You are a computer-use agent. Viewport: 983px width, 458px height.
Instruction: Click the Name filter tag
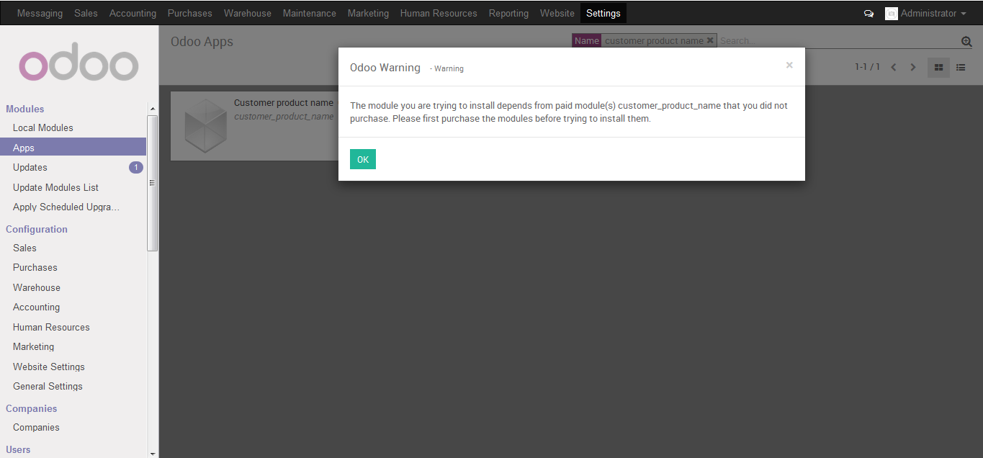586,40
